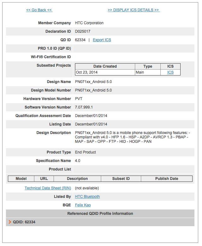The height and width of the screenshot is (246, 202).
Task: Click the Export ICS link
Action: [102, 40]
